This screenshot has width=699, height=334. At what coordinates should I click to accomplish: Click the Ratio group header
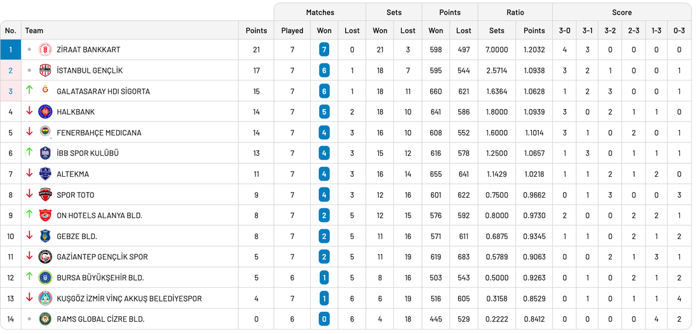pos(515,12)
